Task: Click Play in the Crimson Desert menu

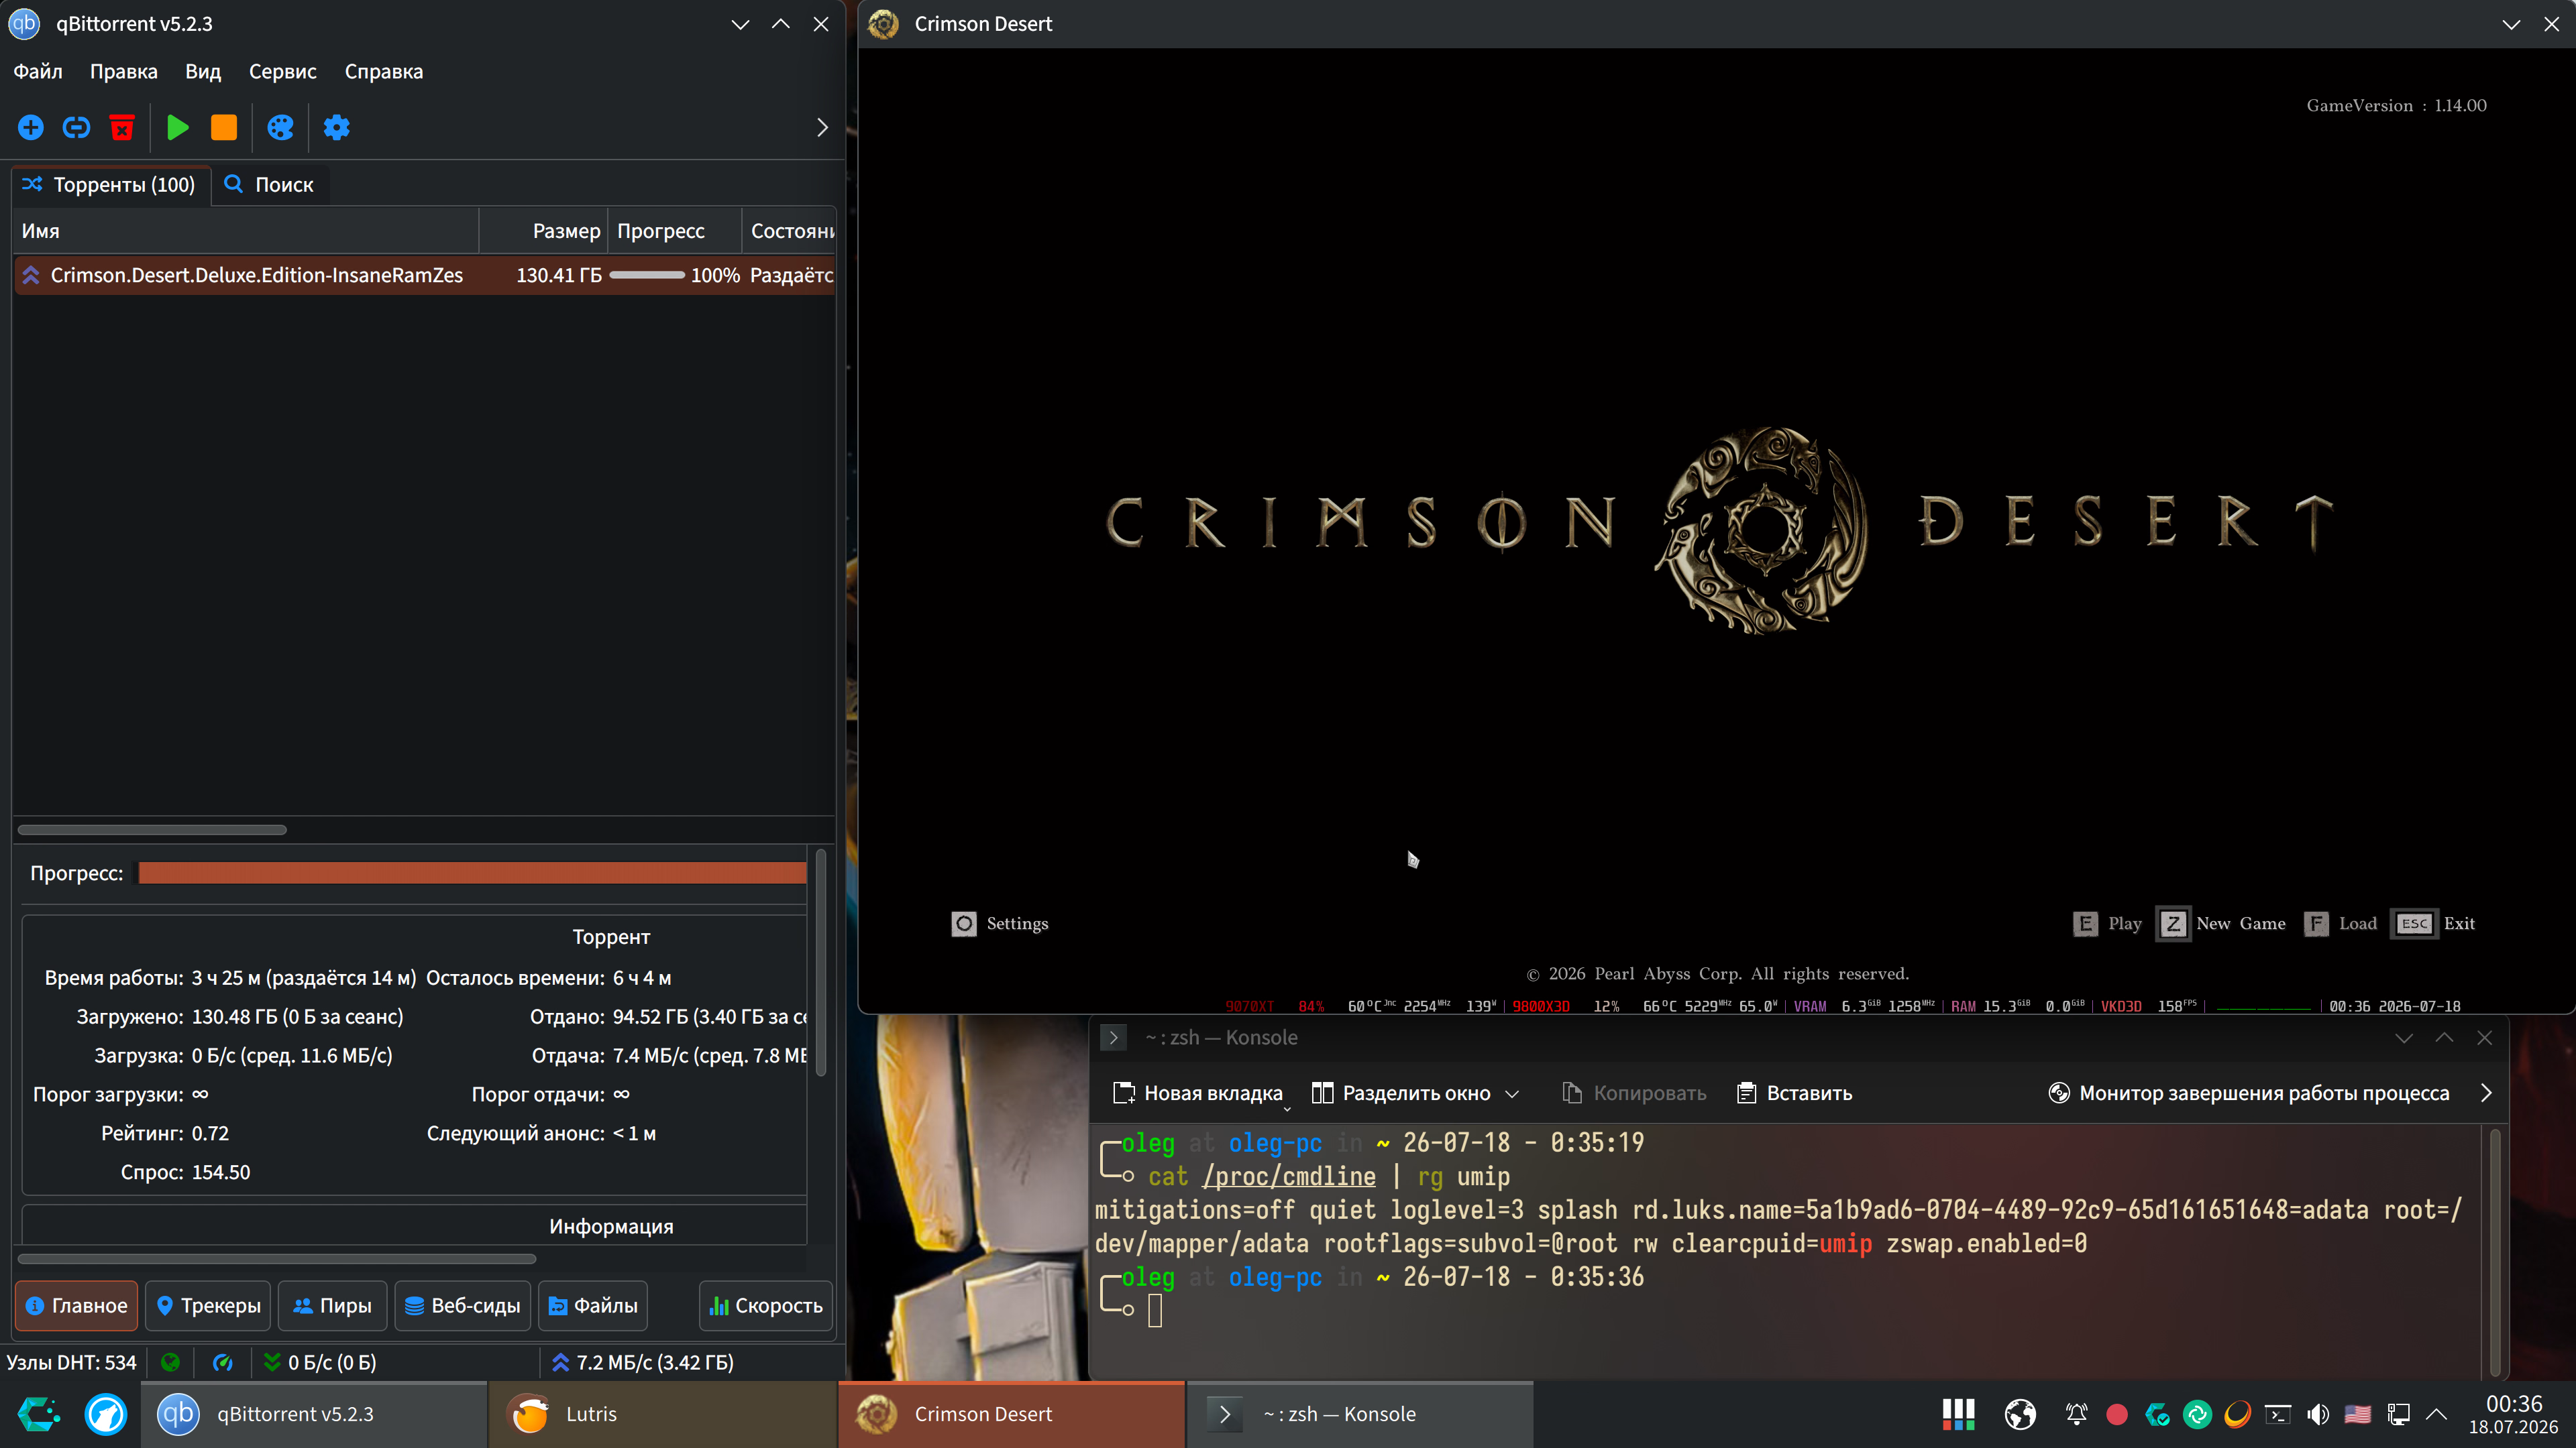Action: (2108, 923)
